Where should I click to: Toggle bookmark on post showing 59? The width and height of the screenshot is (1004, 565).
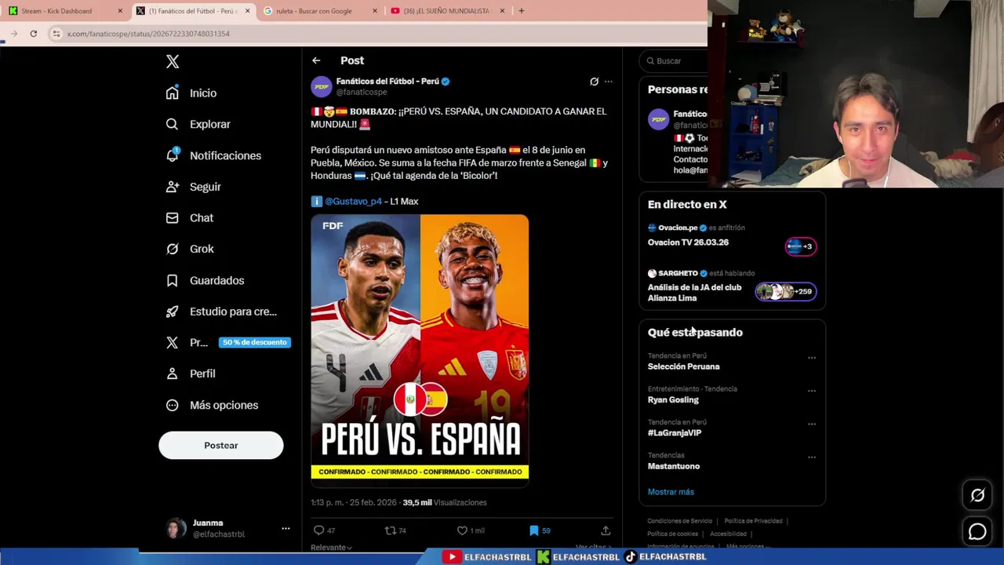coord(534,530)
